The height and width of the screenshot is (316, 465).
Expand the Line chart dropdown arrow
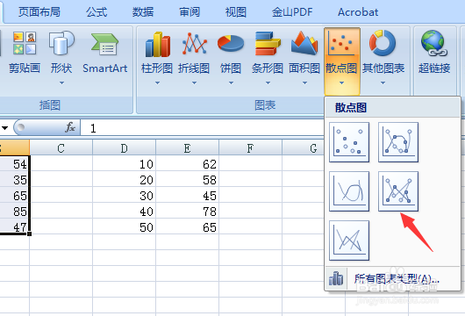pos(194,83)
